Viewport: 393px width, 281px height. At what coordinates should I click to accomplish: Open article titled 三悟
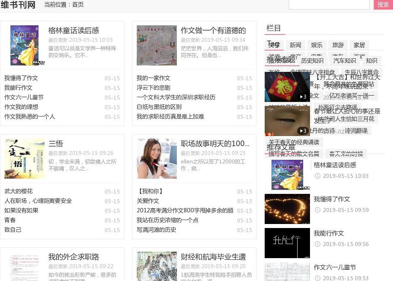[x=56, y=144]
